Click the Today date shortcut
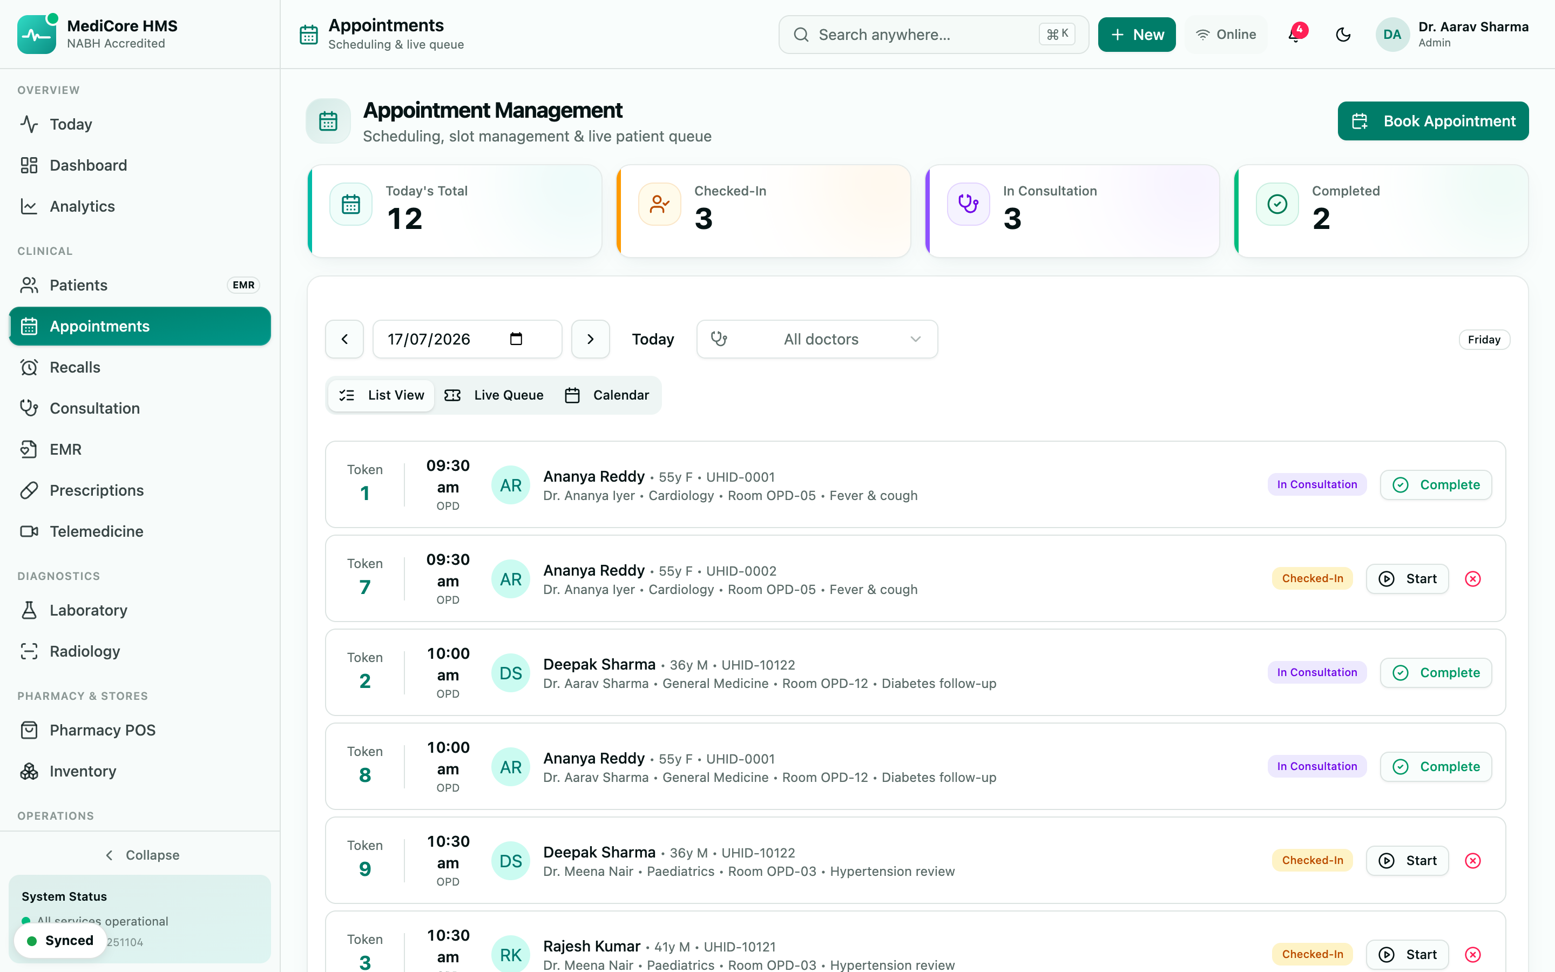The width and height of the screenshot is (1555, 972). tap(653, 339)
